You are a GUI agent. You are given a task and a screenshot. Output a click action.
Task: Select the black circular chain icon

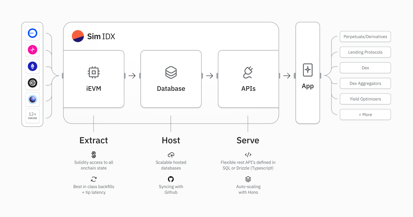pos(32,83)
